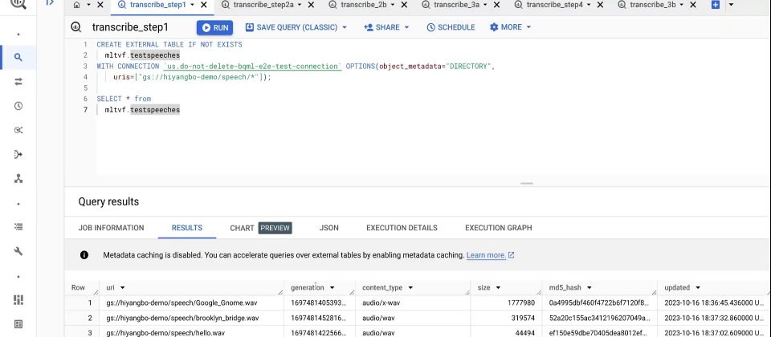Open the all-tabs overflow dropdown arrow

[x=731, y=5]
